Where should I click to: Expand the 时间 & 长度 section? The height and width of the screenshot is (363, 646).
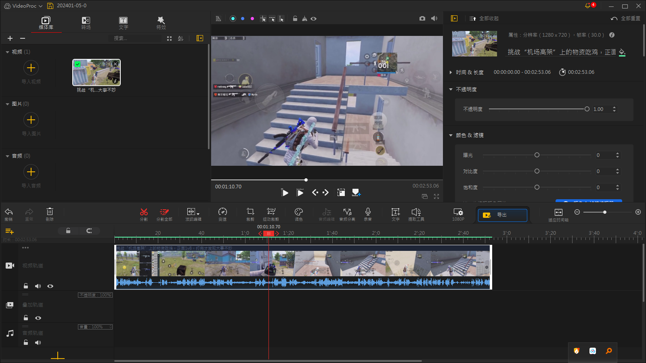pos(451,72)
